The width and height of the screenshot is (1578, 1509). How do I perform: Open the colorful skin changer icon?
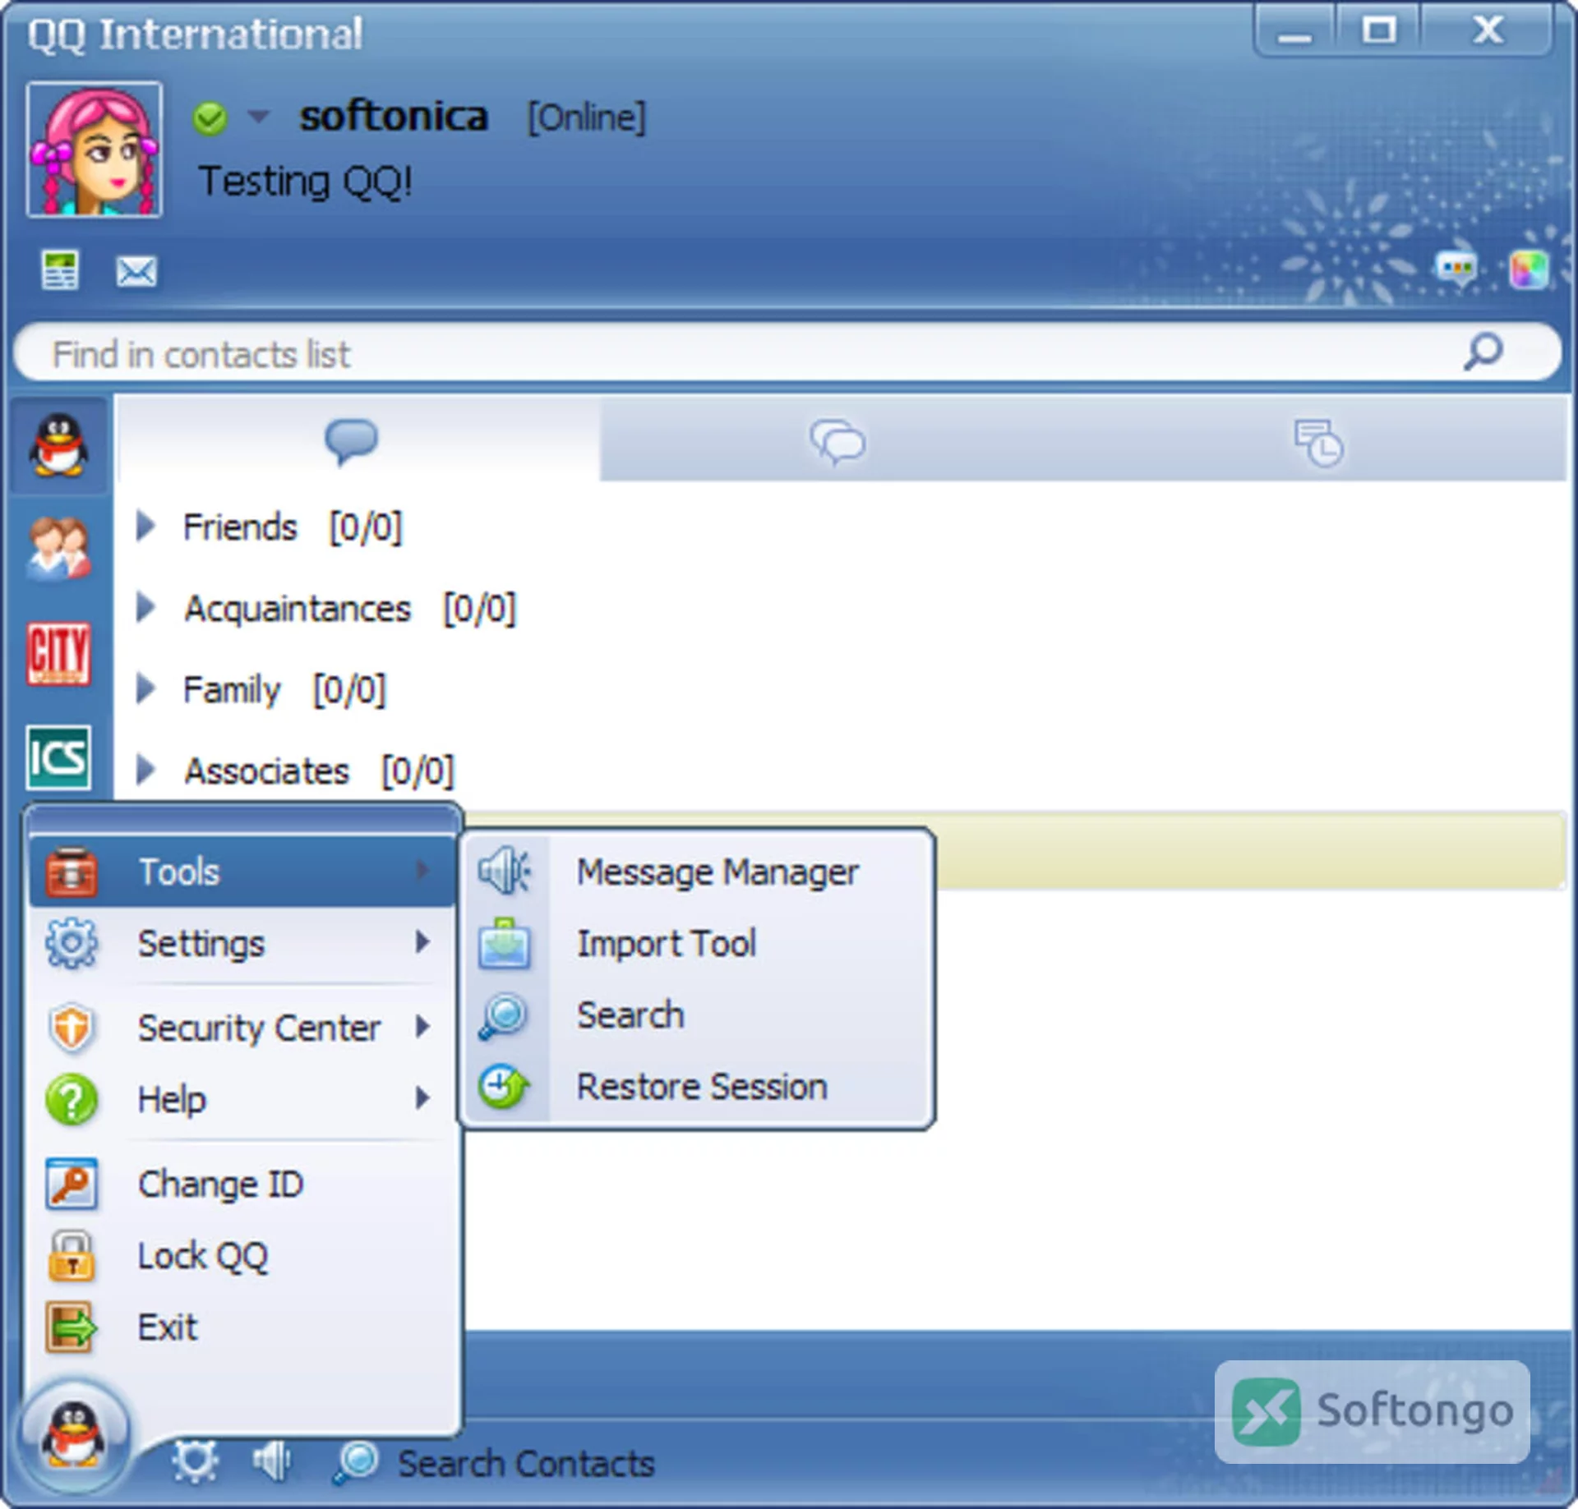point(1529,269)
